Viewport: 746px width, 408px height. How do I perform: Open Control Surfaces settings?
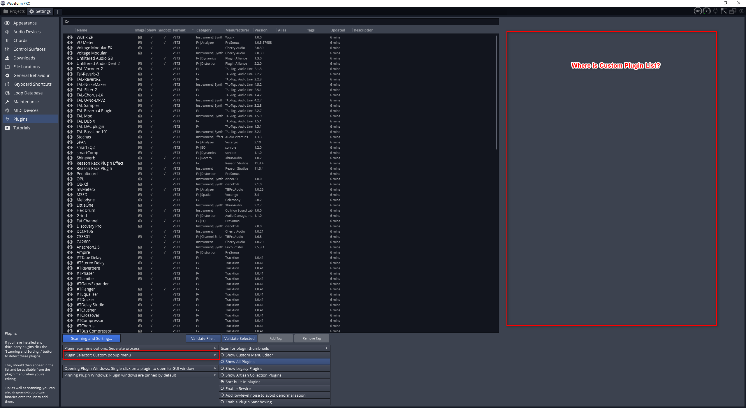coord(30,49)
